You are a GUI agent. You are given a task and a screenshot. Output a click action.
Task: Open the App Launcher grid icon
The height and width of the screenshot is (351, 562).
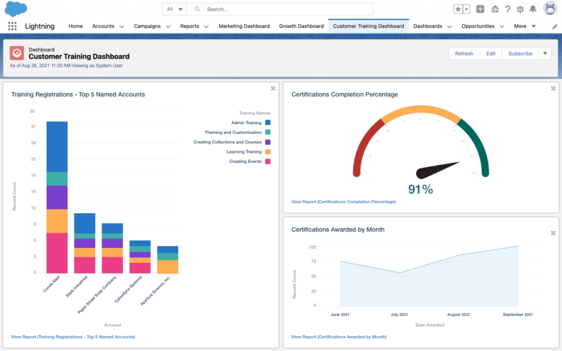(12, 26)
